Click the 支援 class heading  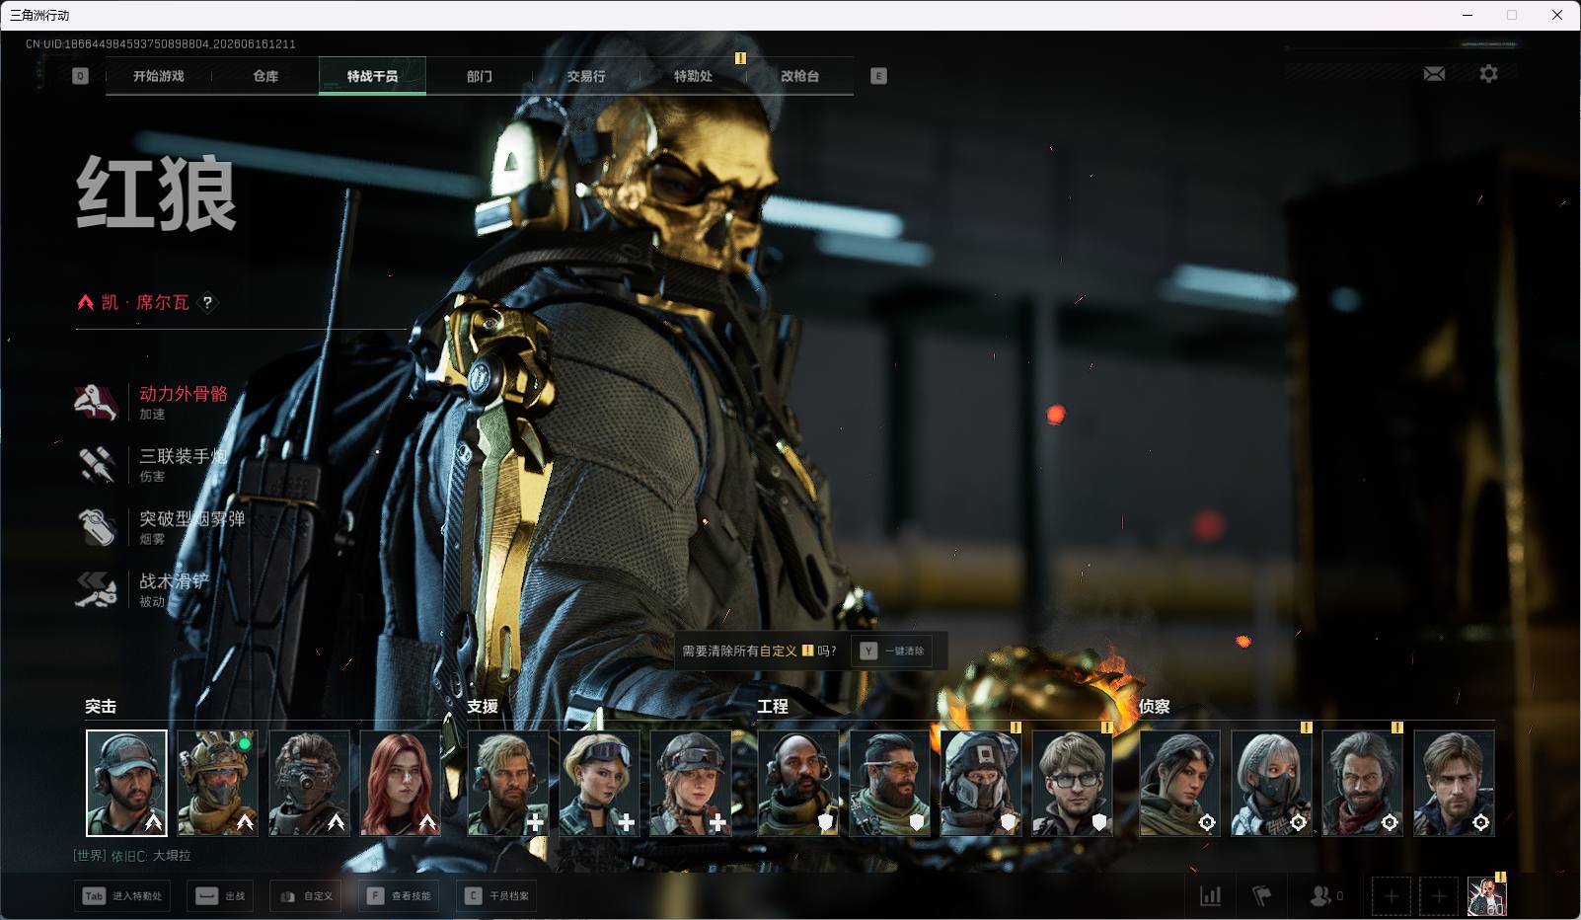click(x=483, y=707)
